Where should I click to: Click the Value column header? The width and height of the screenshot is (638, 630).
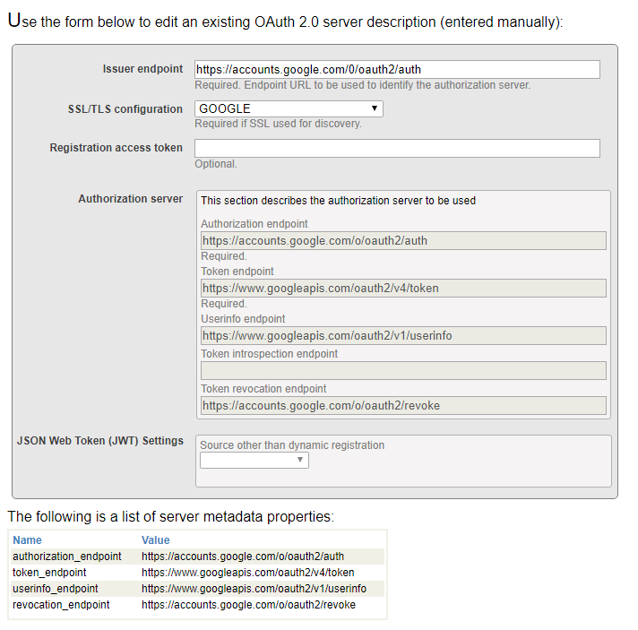156,540
